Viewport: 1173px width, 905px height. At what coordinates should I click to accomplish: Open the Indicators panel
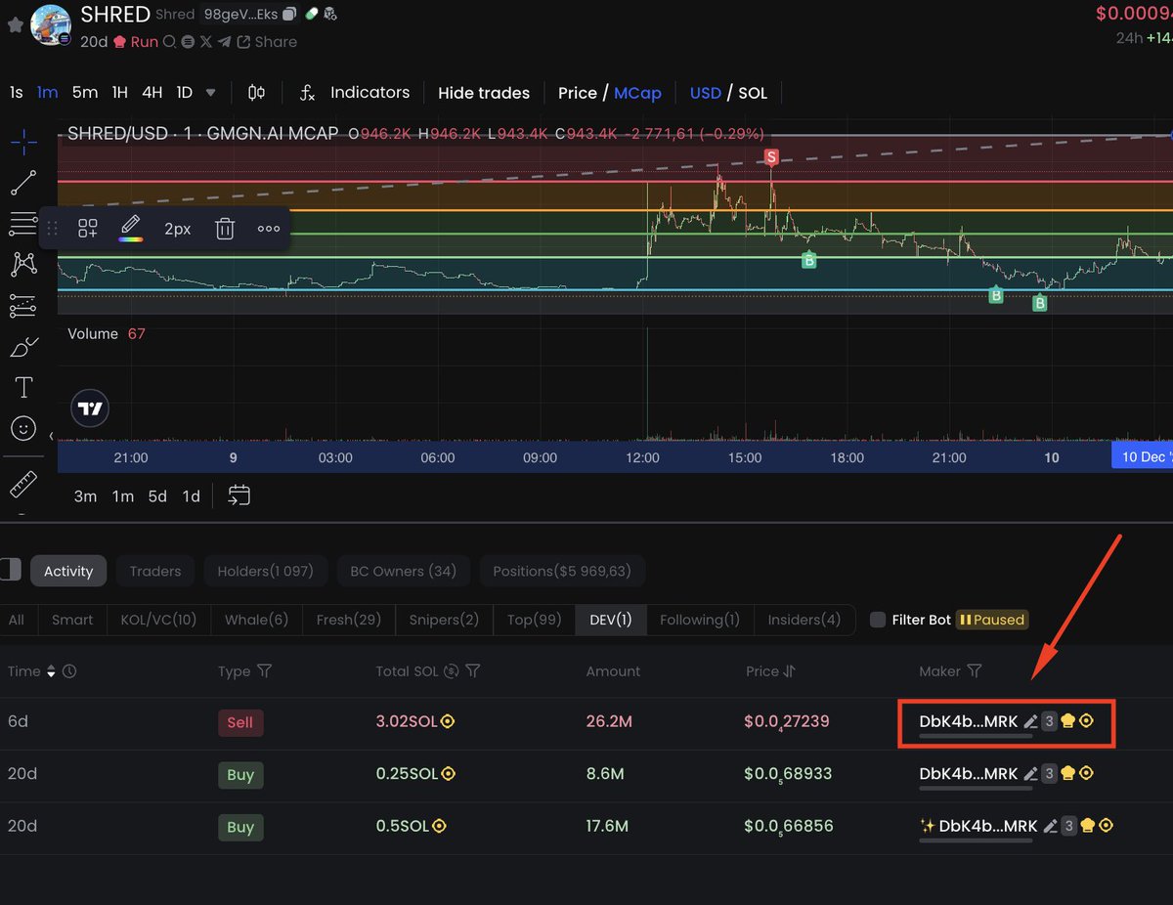point(369,93)
